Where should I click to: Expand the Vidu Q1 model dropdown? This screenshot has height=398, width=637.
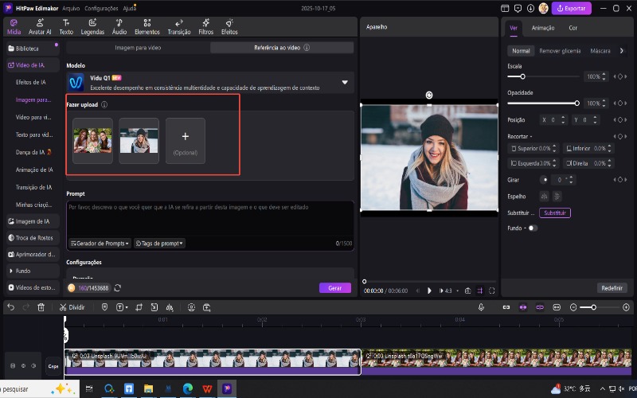345,83
